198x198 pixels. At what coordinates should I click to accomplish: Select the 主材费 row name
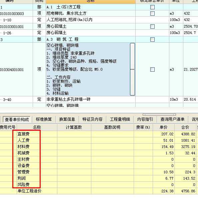tap(23, 159)
